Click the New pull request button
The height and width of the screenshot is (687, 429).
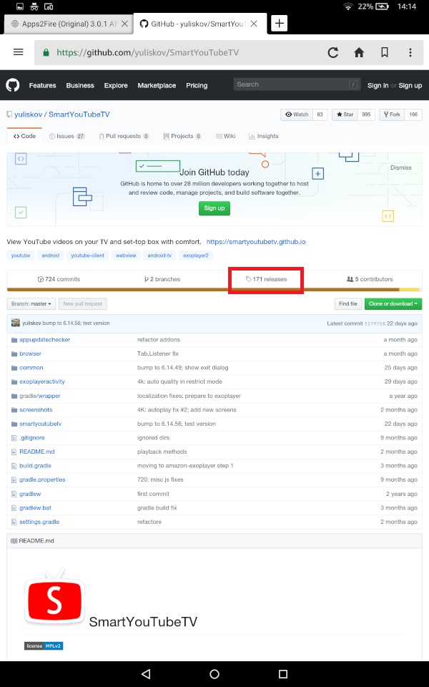[x=83, y=303]
